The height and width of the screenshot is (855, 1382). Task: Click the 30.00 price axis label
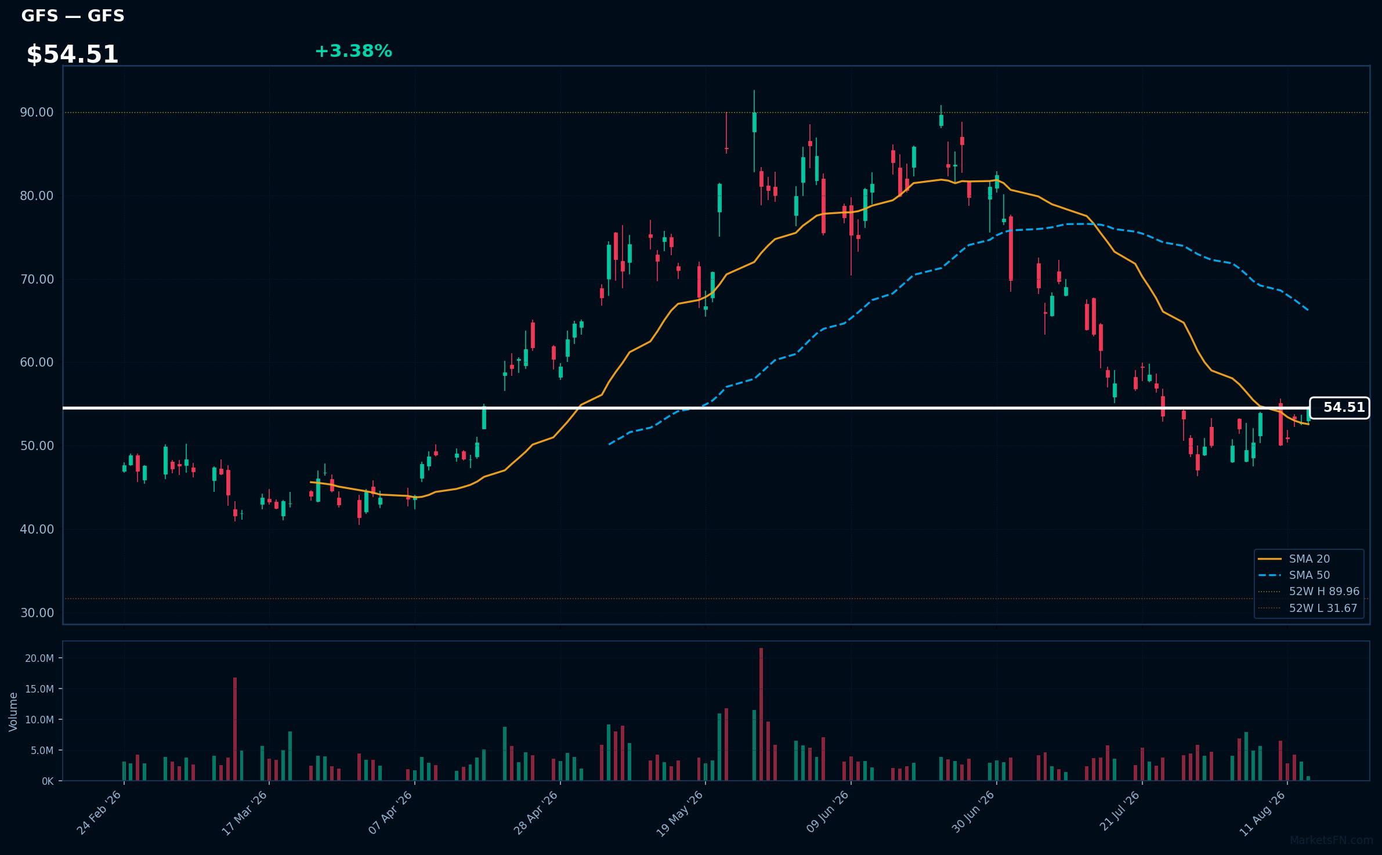pos(37,613)
